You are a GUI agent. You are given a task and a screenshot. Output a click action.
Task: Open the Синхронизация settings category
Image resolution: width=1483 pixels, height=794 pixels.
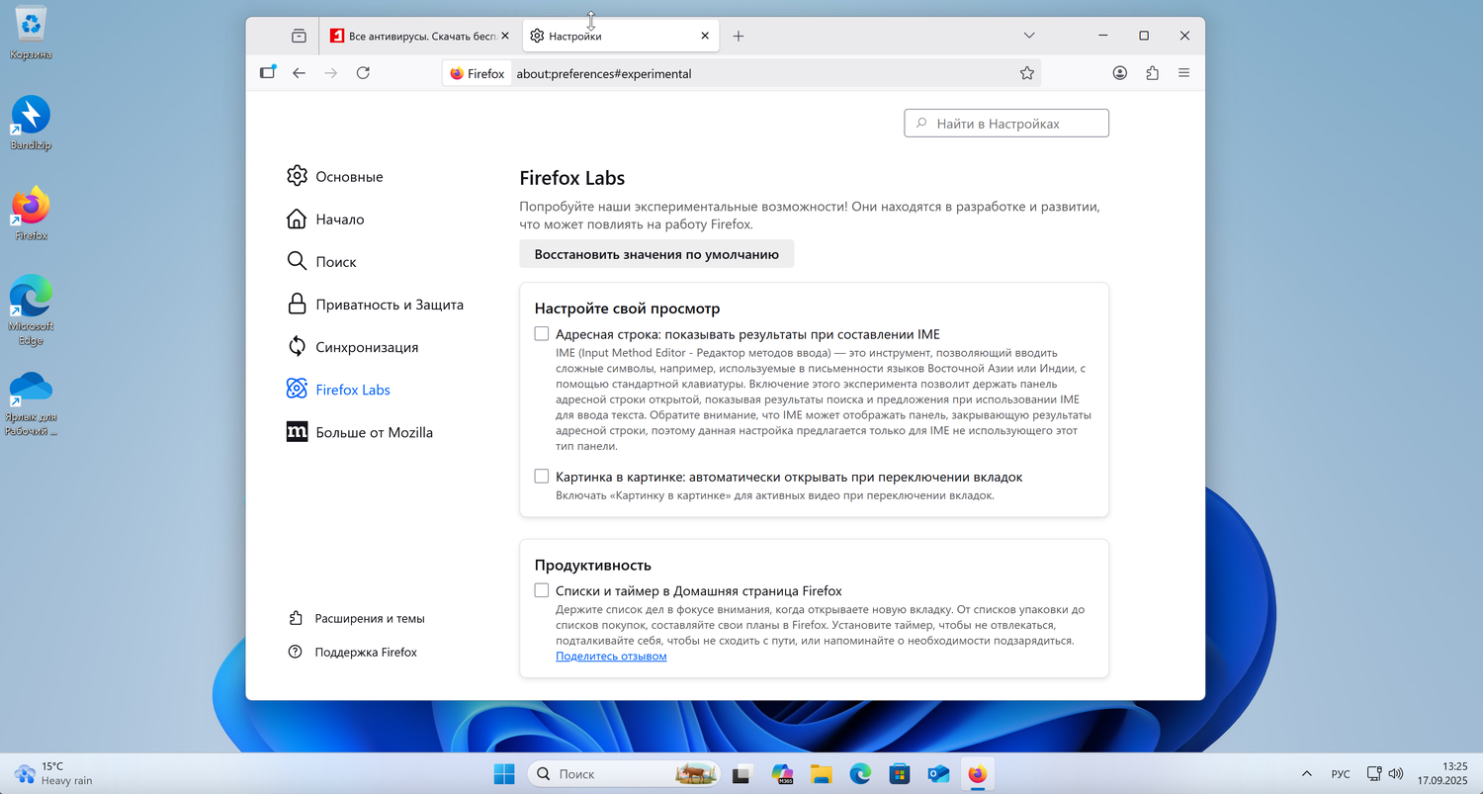(352, 347)
